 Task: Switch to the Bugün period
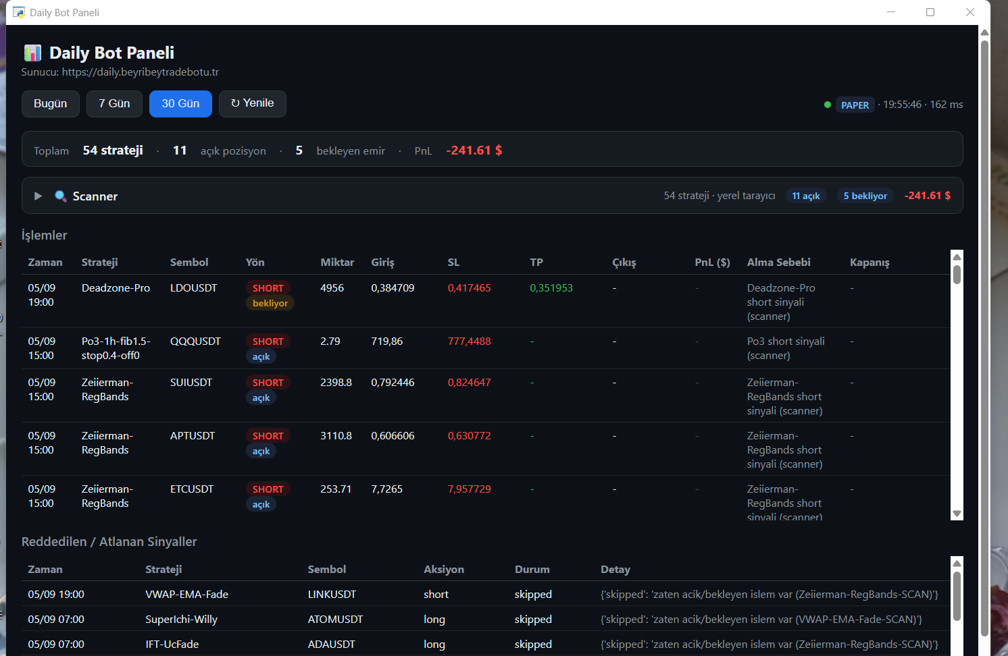[51, 103]
